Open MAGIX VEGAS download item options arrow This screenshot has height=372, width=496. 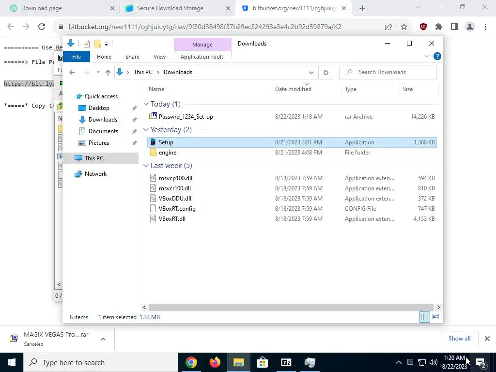coord(103,339)
